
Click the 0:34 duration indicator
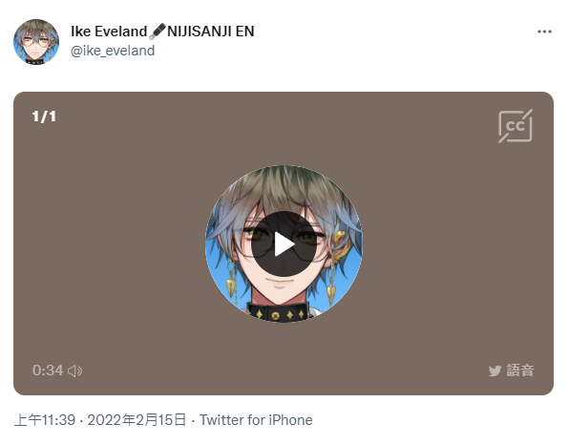48,371
